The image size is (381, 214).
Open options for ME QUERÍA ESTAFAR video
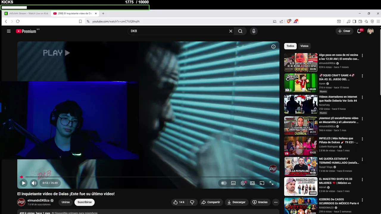click(x=362, y=159)
